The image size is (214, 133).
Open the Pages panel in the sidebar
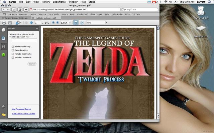pos(4,30)
